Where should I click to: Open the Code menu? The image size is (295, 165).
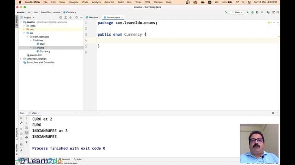(85, 2)
